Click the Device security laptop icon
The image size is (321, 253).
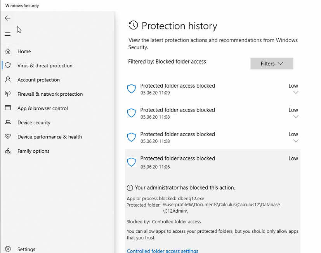[8, 123]
